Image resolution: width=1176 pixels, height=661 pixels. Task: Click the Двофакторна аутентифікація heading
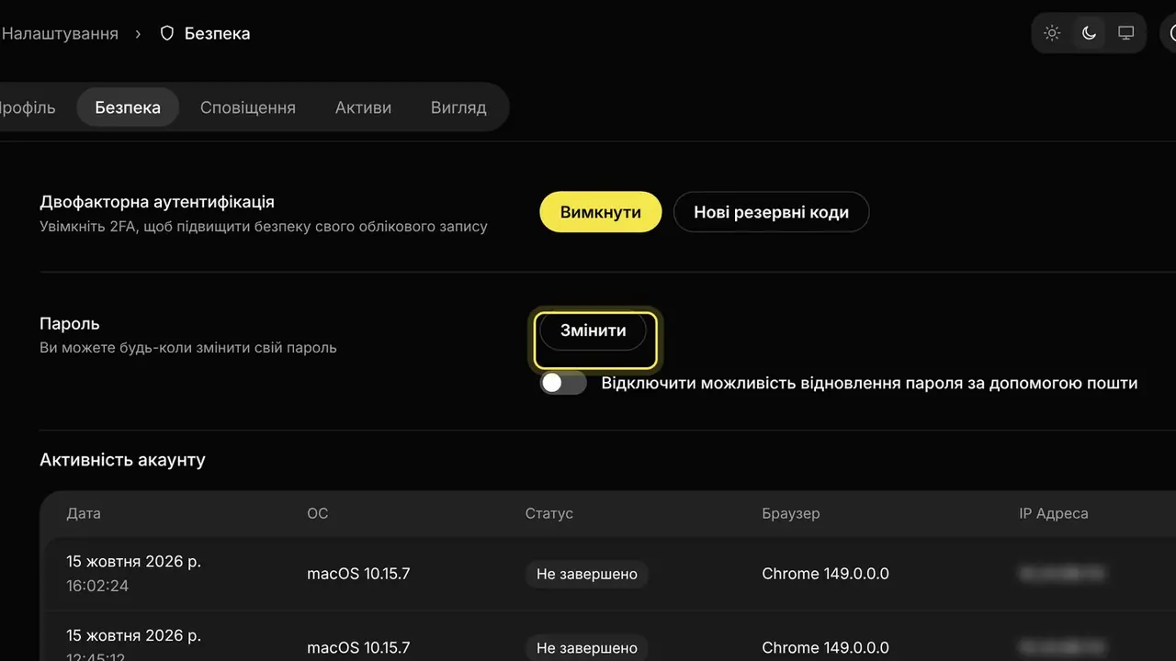click(x=157, y=202)
